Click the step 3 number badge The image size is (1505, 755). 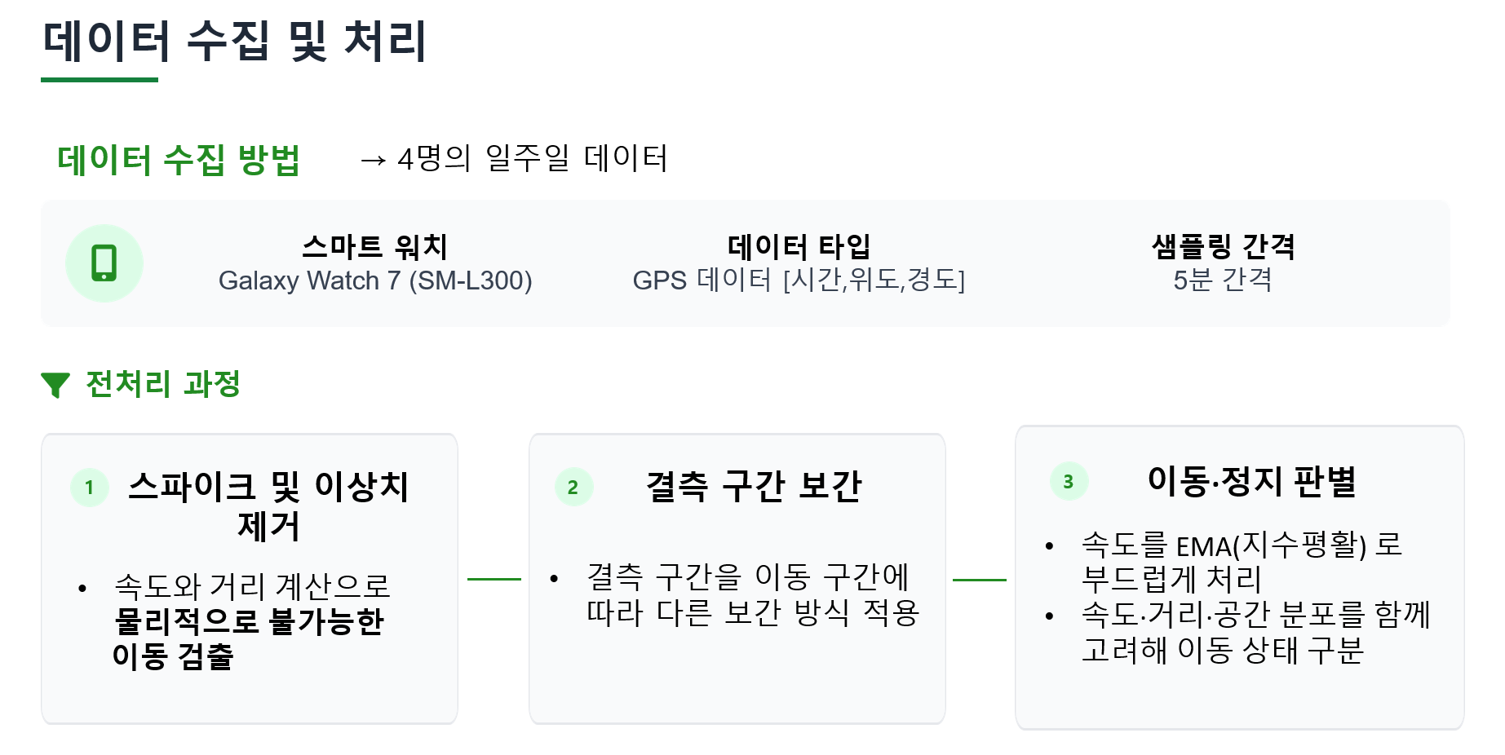[1069, 482]
